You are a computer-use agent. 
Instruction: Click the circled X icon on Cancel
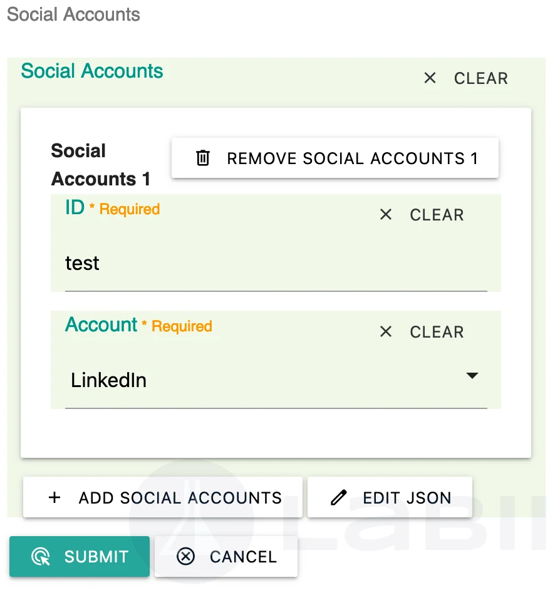[x=186, y=557]
